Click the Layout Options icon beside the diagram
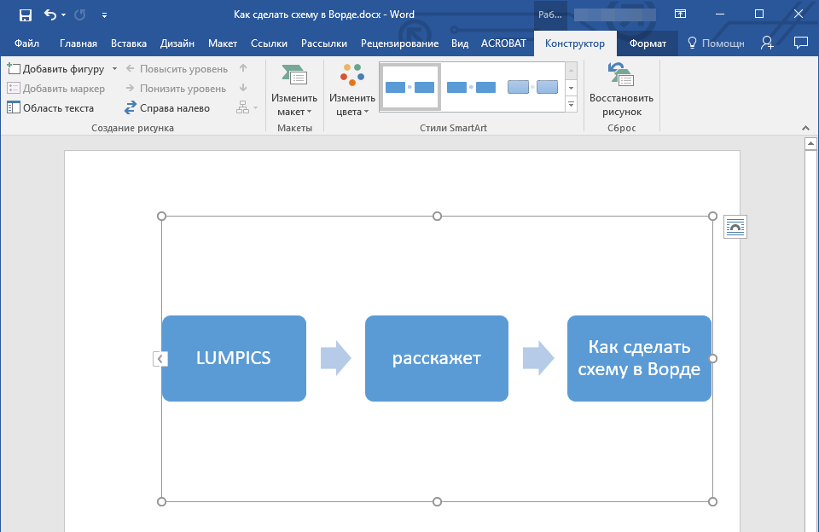Screen dimensions: 819x532 [x=735, y=227]
